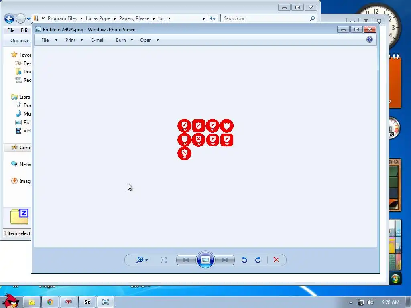411x308 pixels.
Task: Click the Photo Viewer taskbar button
Action: [x=106, y=302]
